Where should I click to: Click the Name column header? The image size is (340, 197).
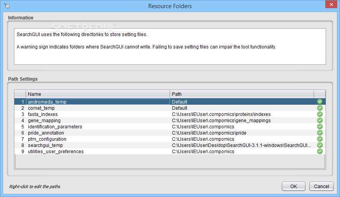[98, 94]
